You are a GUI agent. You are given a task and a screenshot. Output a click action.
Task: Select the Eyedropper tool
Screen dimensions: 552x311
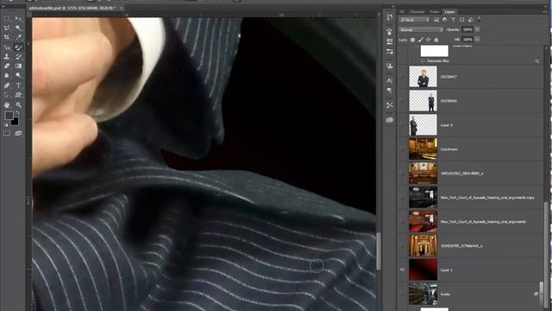pos(18,37)
